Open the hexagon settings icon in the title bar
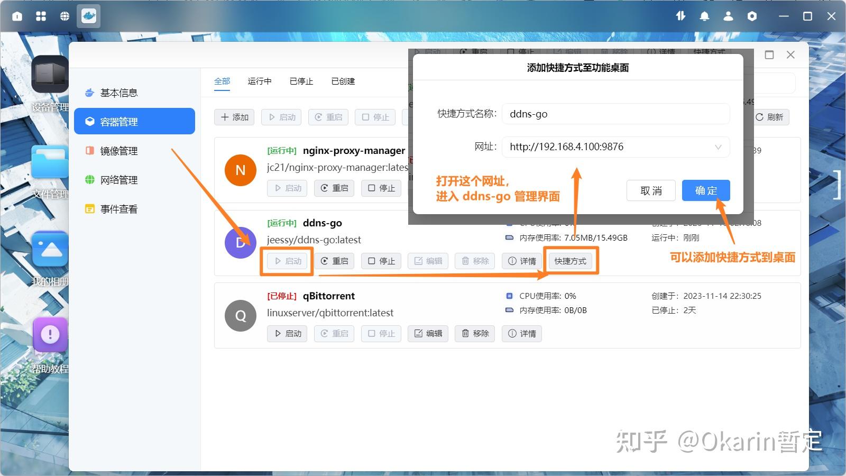 coord(752,16)
